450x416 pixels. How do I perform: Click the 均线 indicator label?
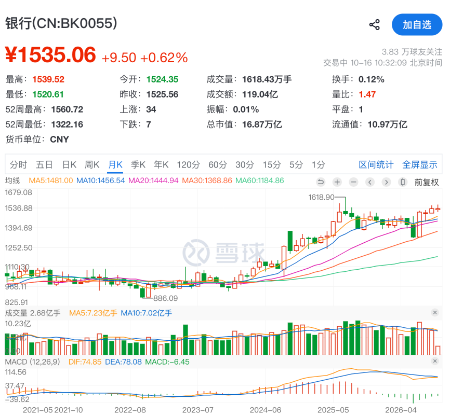pyautogui.click(x=12, y=181)
